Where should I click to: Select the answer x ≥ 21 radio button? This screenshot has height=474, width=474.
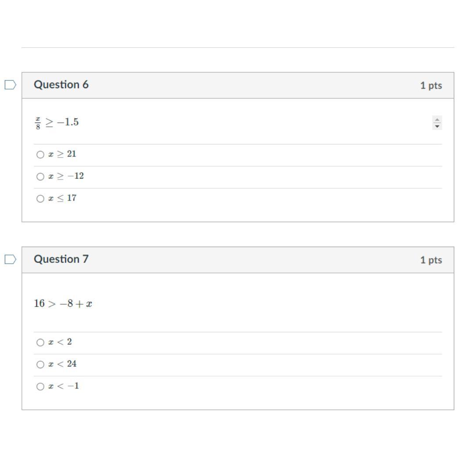click(40, 155)
